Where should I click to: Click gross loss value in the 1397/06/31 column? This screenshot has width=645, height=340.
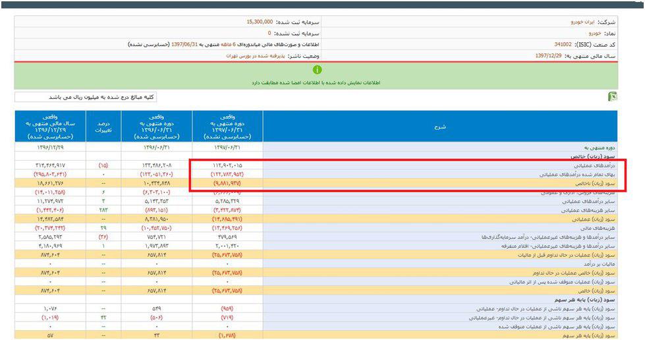click(x=227, y=184)
